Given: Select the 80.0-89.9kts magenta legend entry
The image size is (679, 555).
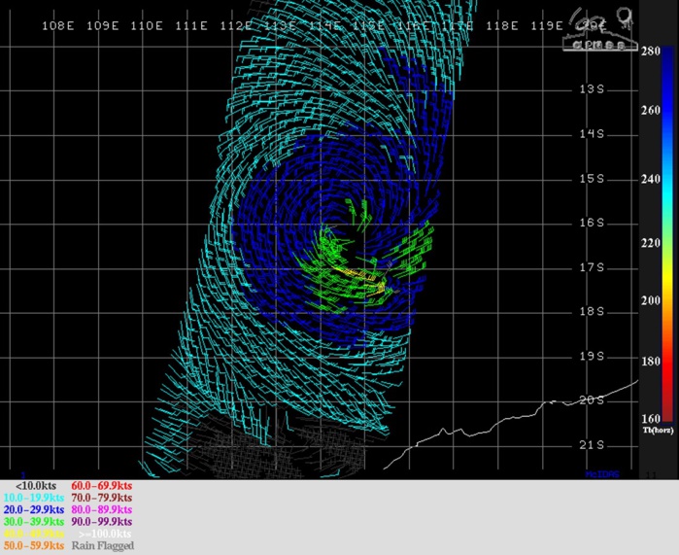Looking at the screenshot, I should pyautogui.click(x=102, y=509).
